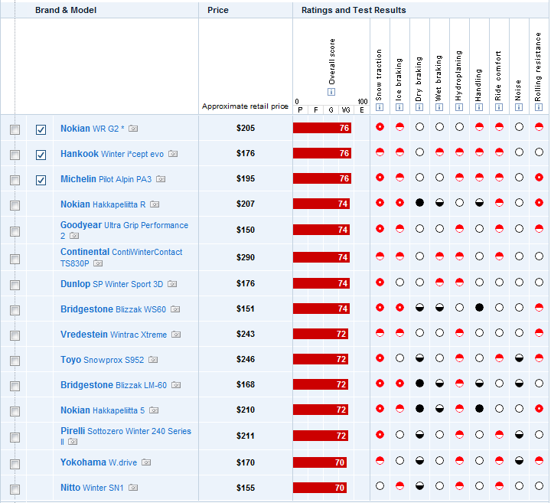Image resolution: width=551 pixels, height=503 pixels.
Task: View photo icon for Bridgestone Blizzak WS60
Action: [175, 309]
